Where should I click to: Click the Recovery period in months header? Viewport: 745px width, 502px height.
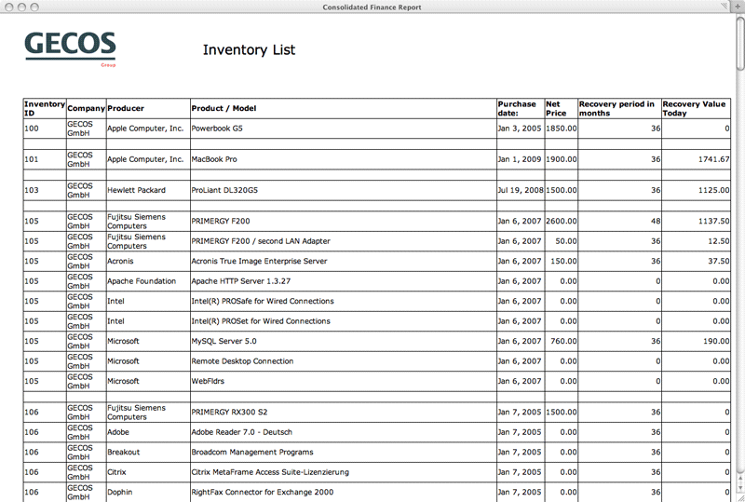[619, 108]
